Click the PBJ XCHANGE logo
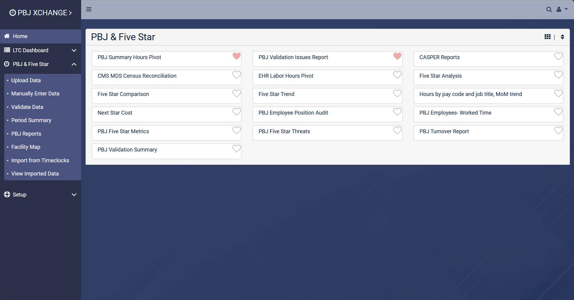The height and width of the screenshot is (300, 574). [x=41, y=13]
